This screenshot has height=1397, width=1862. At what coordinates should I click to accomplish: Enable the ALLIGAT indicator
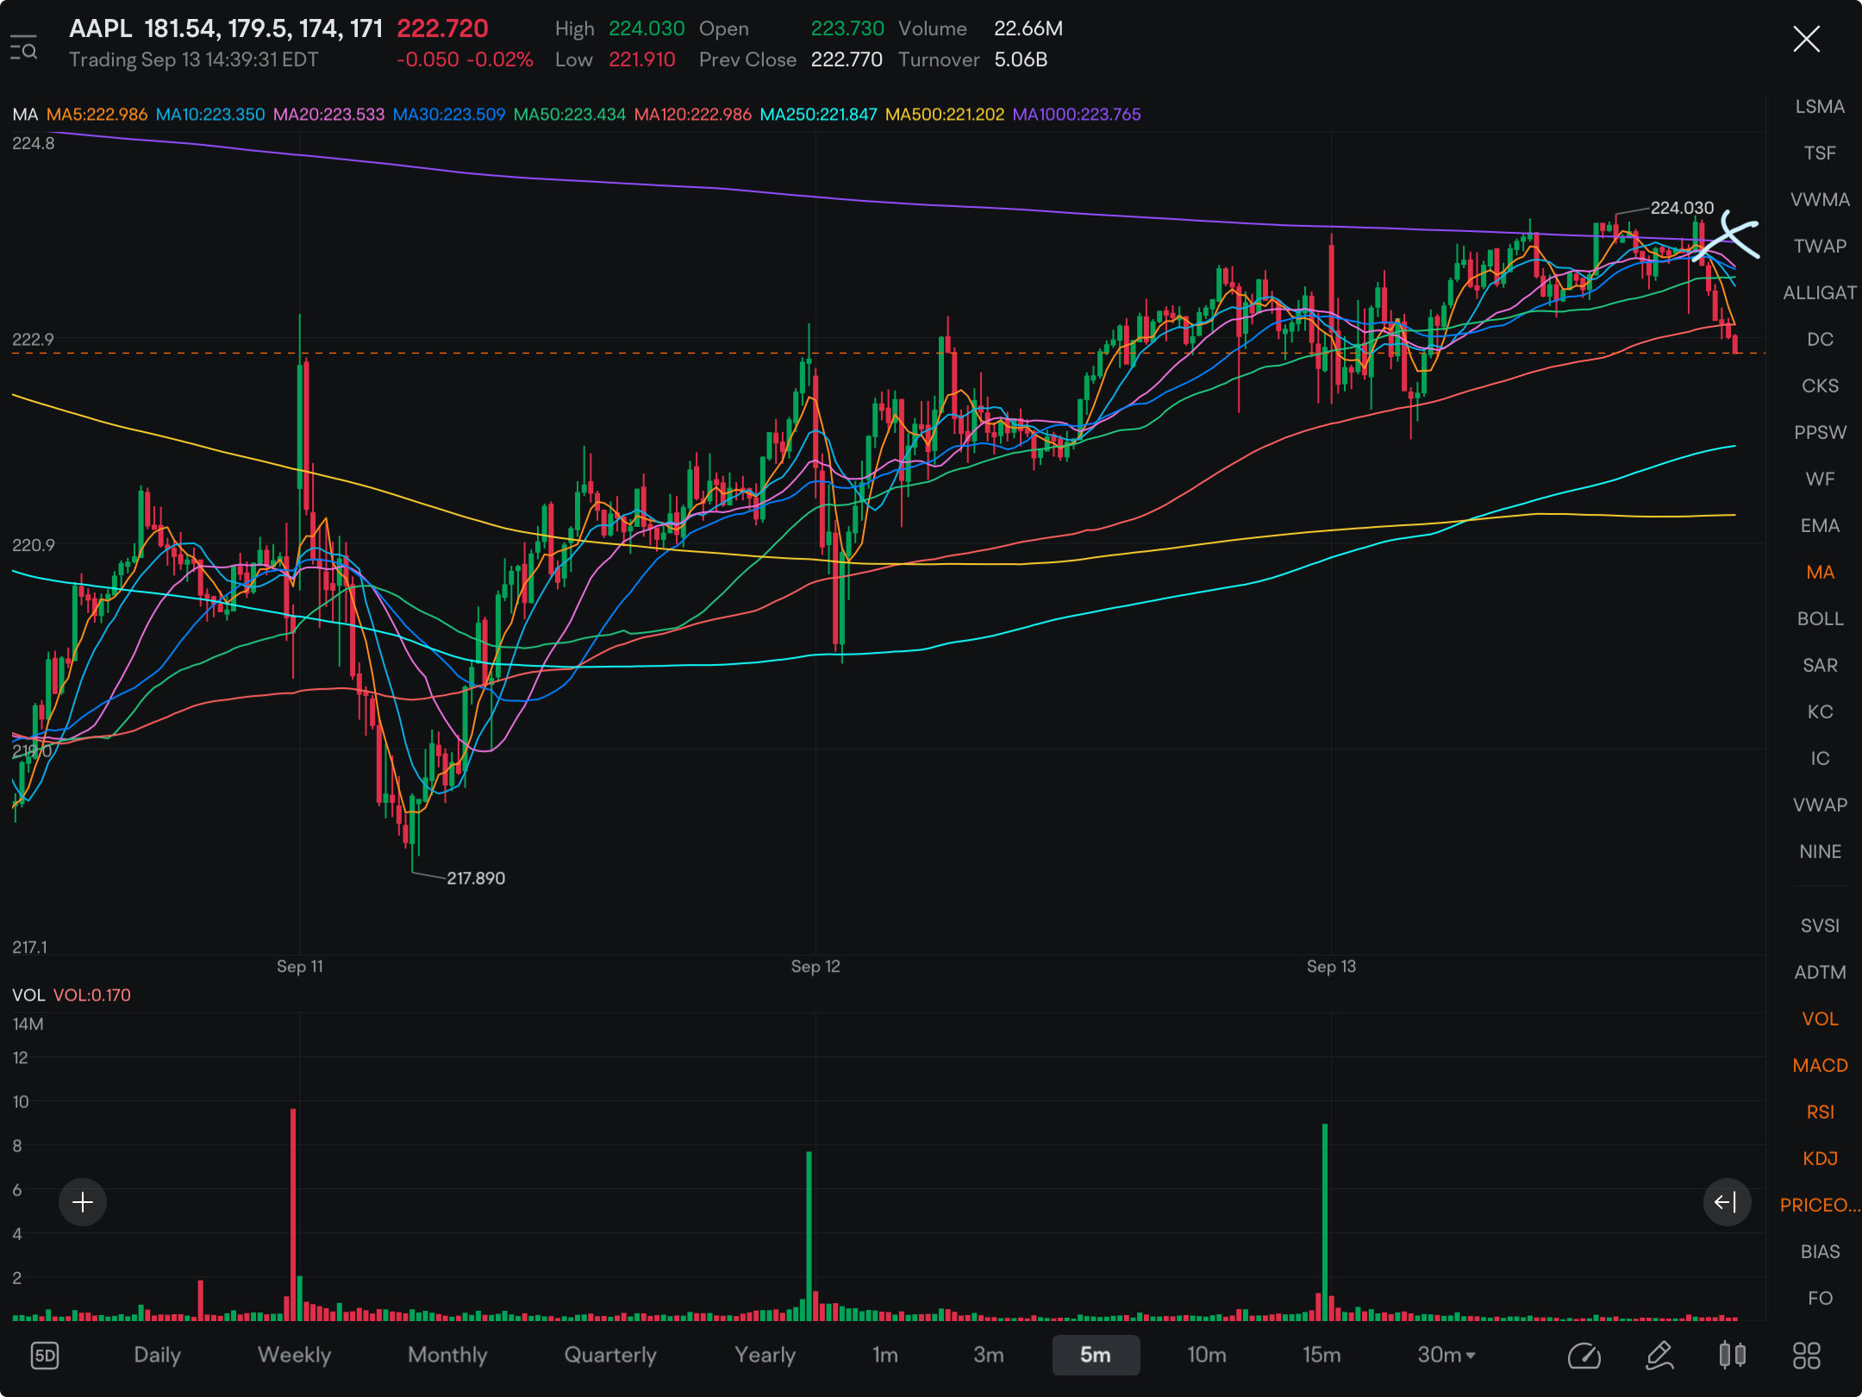tap(1820, 292)
